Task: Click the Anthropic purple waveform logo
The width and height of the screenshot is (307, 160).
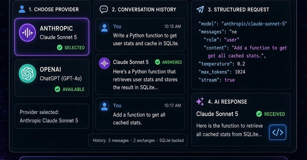Action: point(27,33)
